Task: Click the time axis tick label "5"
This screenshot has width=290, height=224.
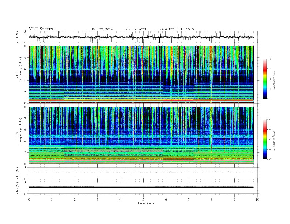Action: [143, 199]
